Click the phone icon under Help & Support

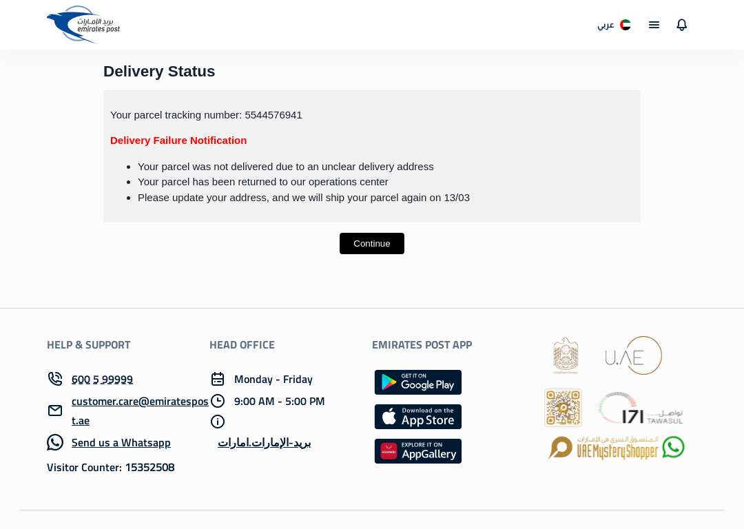(55, 379)
